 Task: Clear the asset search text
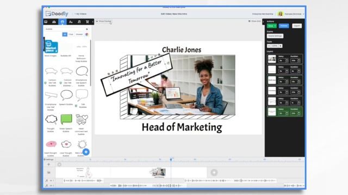87,29
